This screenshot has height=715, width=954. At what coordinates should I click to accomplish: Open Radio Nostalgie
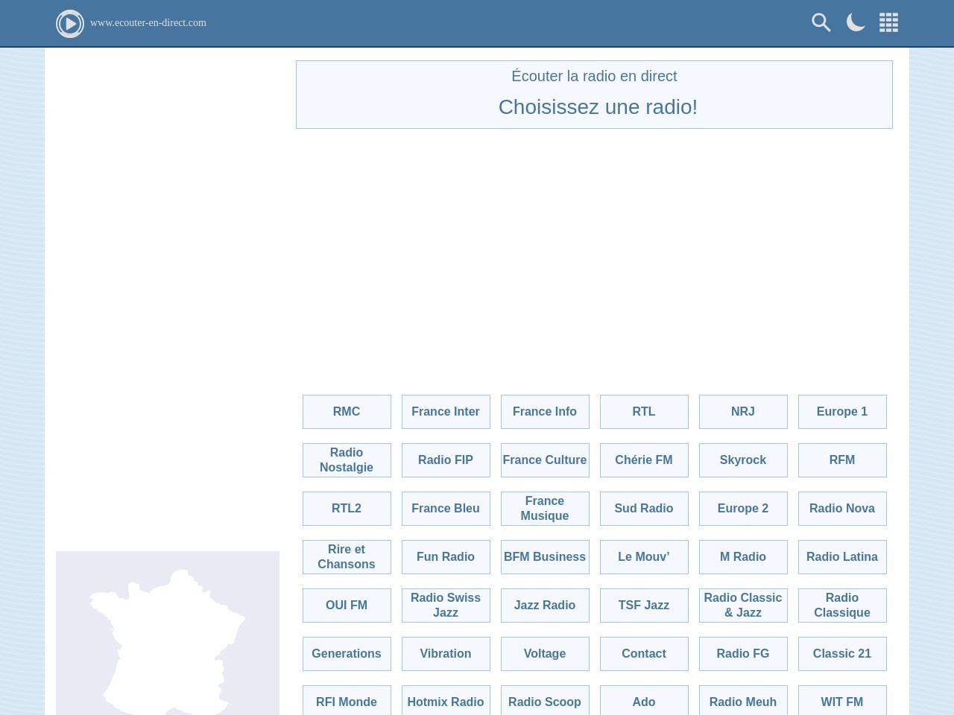click(x=347, y=460)
